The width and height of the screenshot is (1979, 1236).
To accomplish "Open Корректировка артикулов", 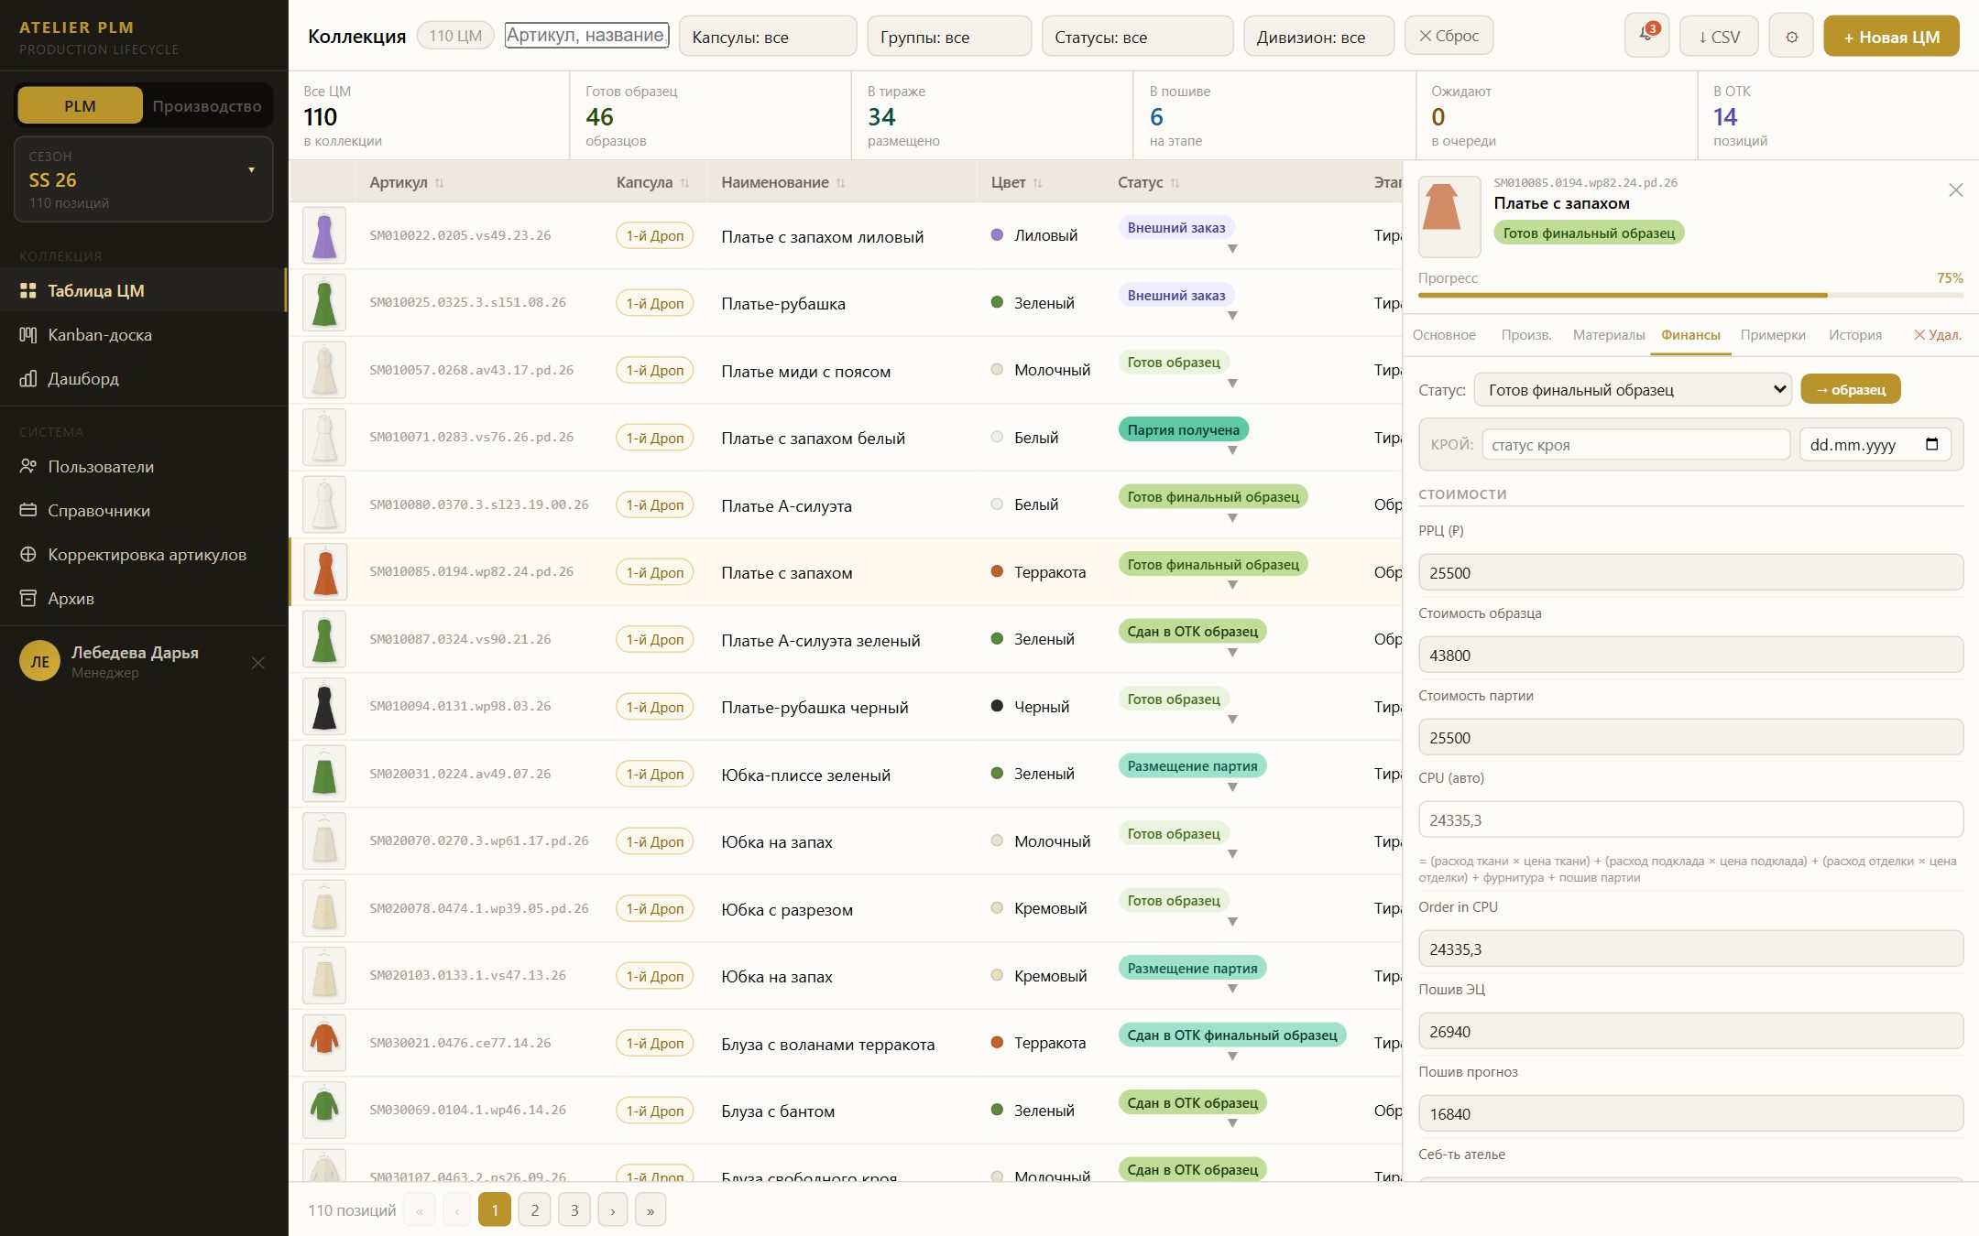I will tap(144, 555).
